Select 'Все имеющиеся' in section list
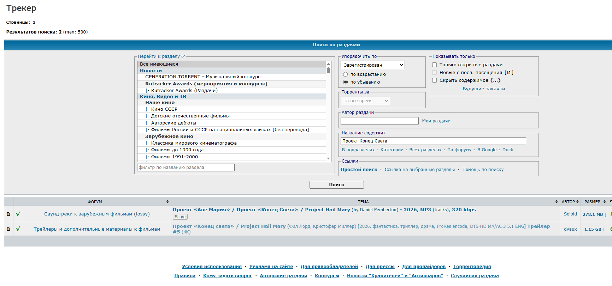The height and width of the screenshot is (286, 612). coord(231,64)
